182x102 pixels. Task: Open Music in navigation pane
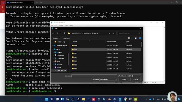click(x=57, y=61)
